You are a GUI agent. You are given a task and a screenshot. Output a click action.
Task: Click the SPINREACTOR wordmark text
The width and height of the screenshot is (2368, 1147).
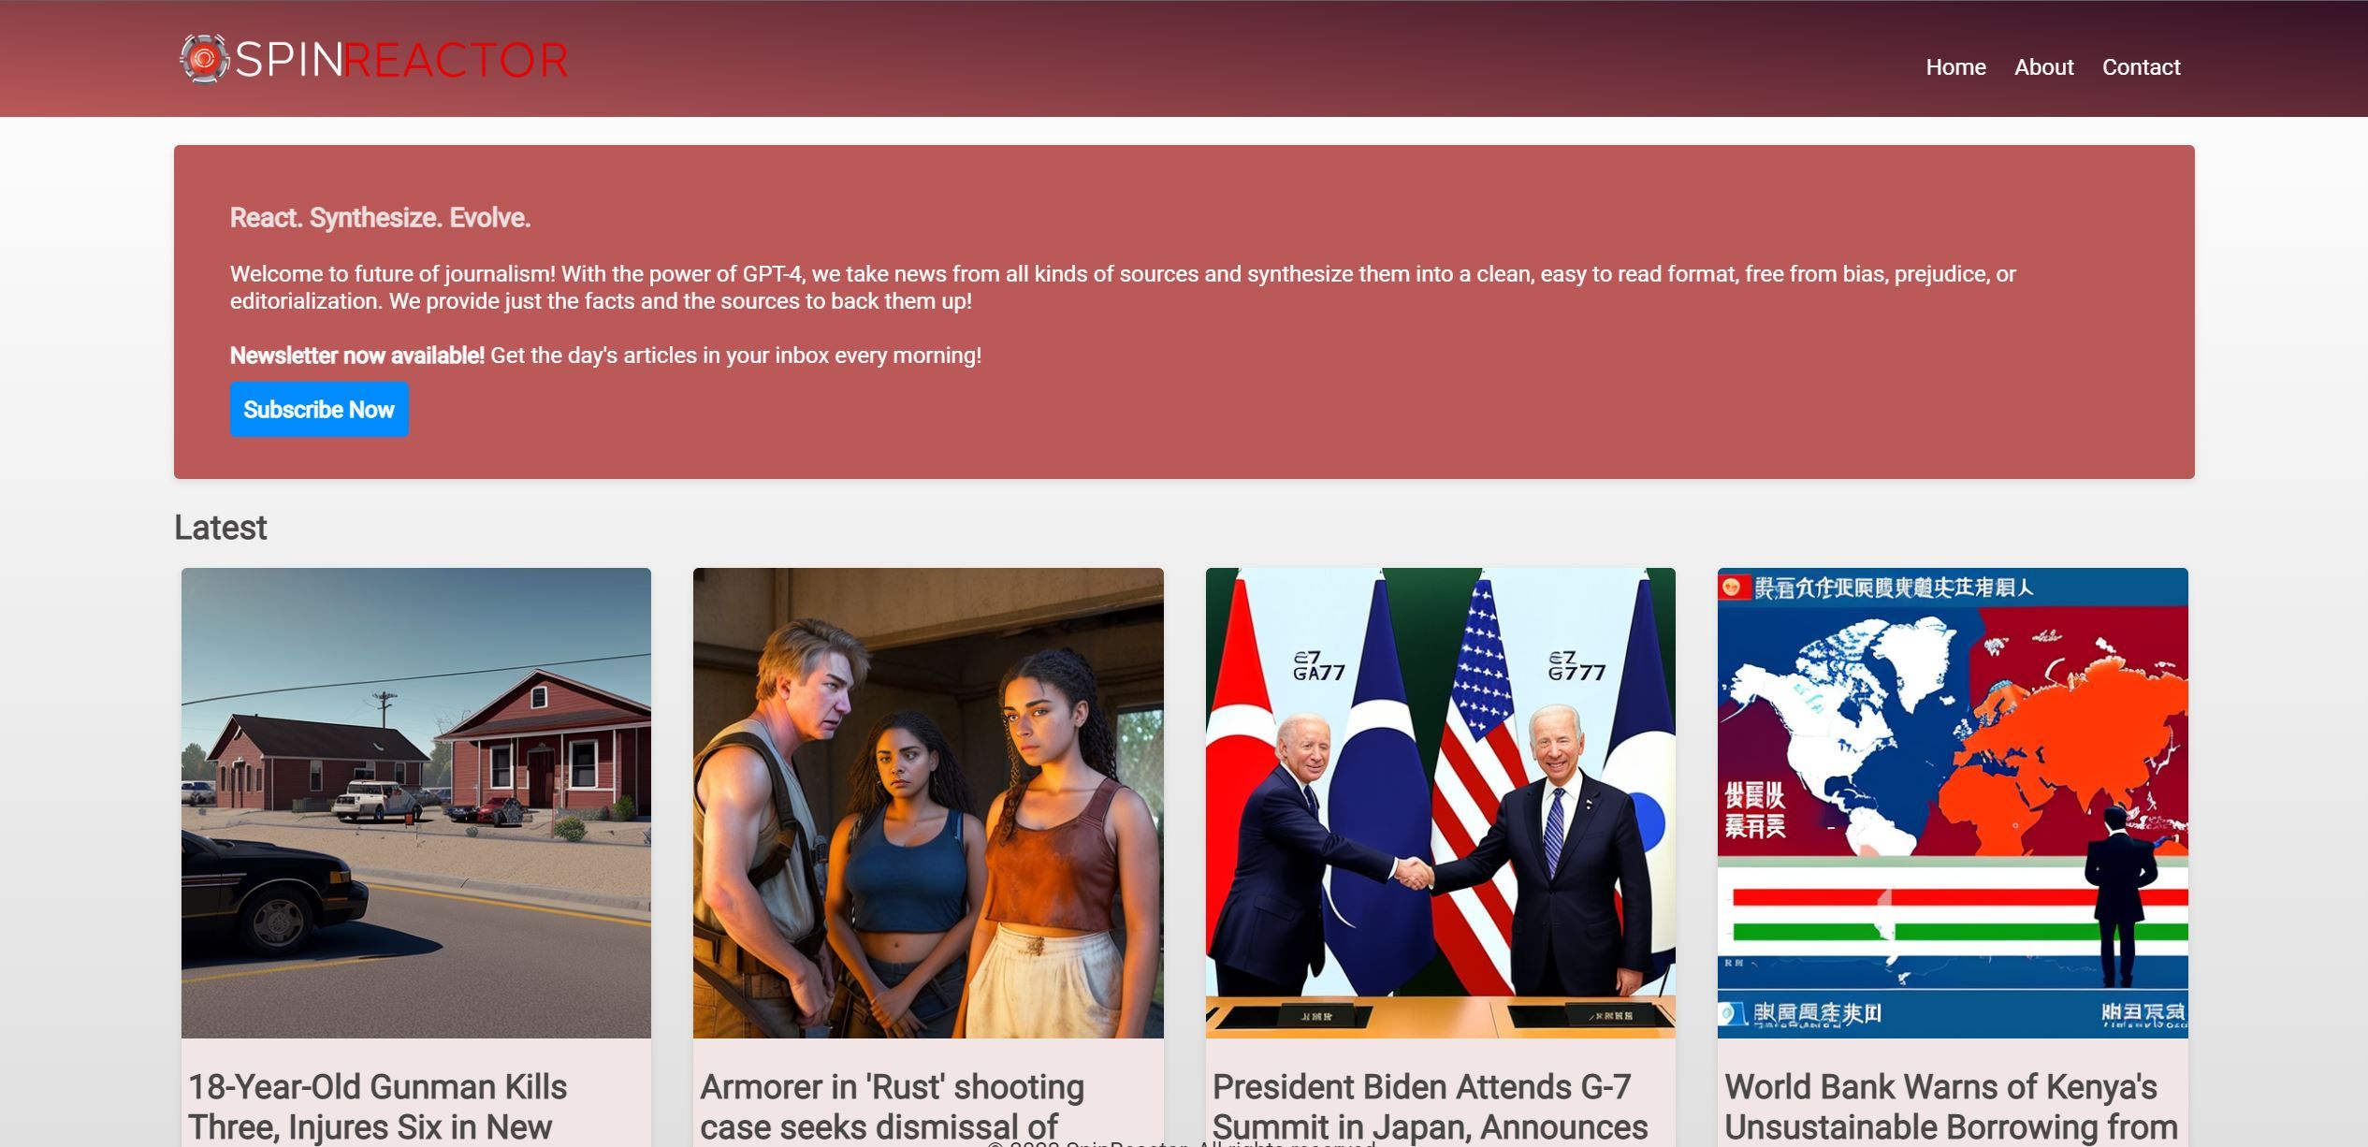coord(400,60)
